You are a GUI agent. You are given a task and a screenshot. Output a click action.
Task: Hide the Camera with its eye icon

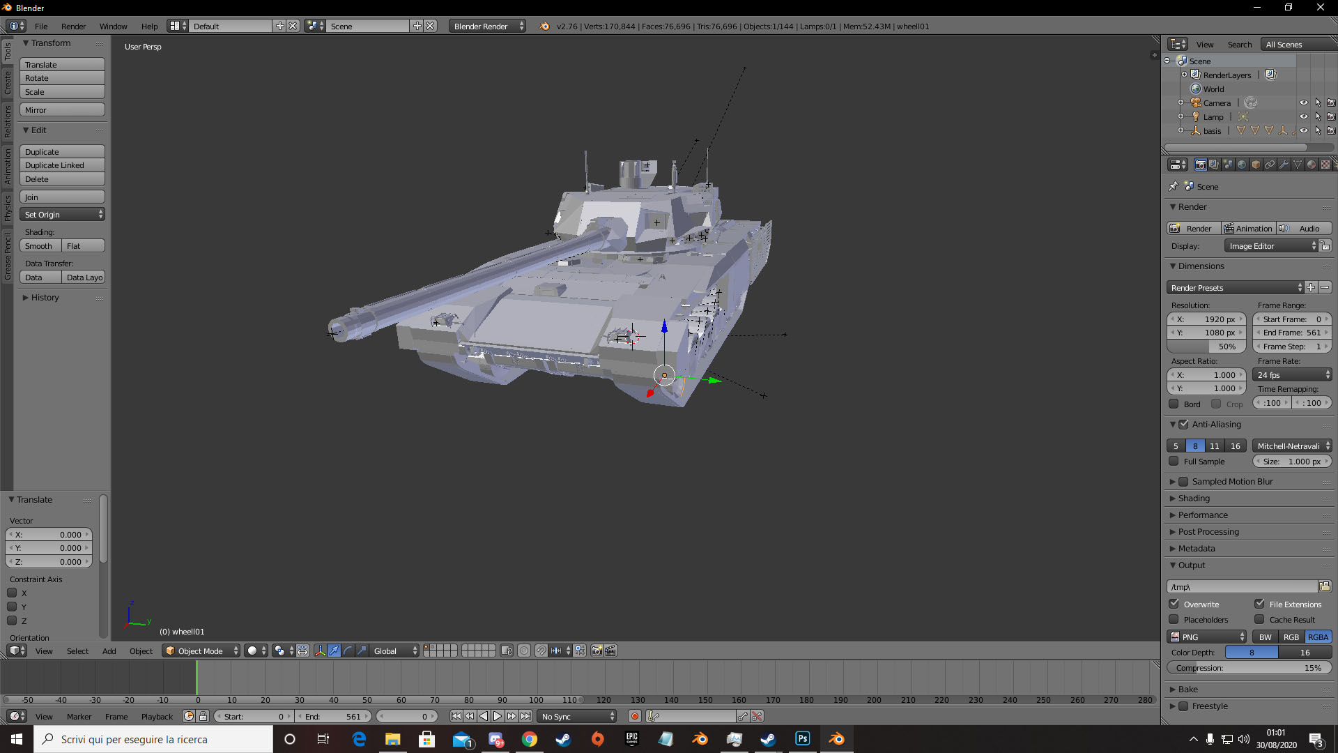(1303, 102)
